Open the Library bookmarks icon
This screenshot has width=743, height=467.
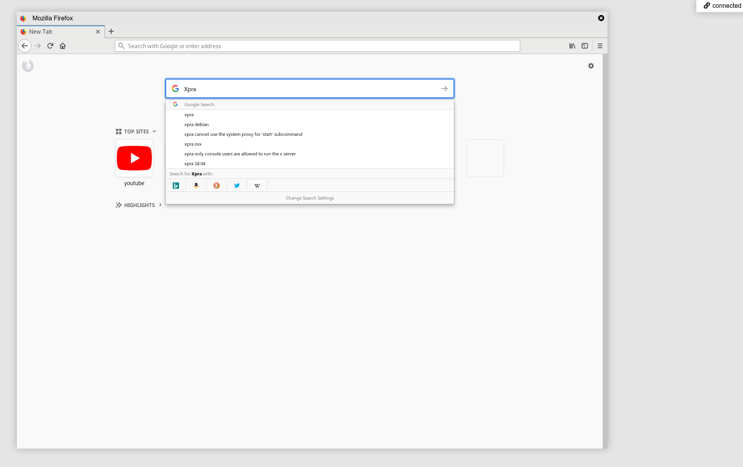click(x=572, y=46)
